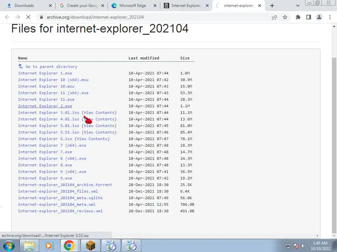The height and width of the screenshot is (252, 337).
Task: Click the browser back arrow
Action: click(7, 17)
